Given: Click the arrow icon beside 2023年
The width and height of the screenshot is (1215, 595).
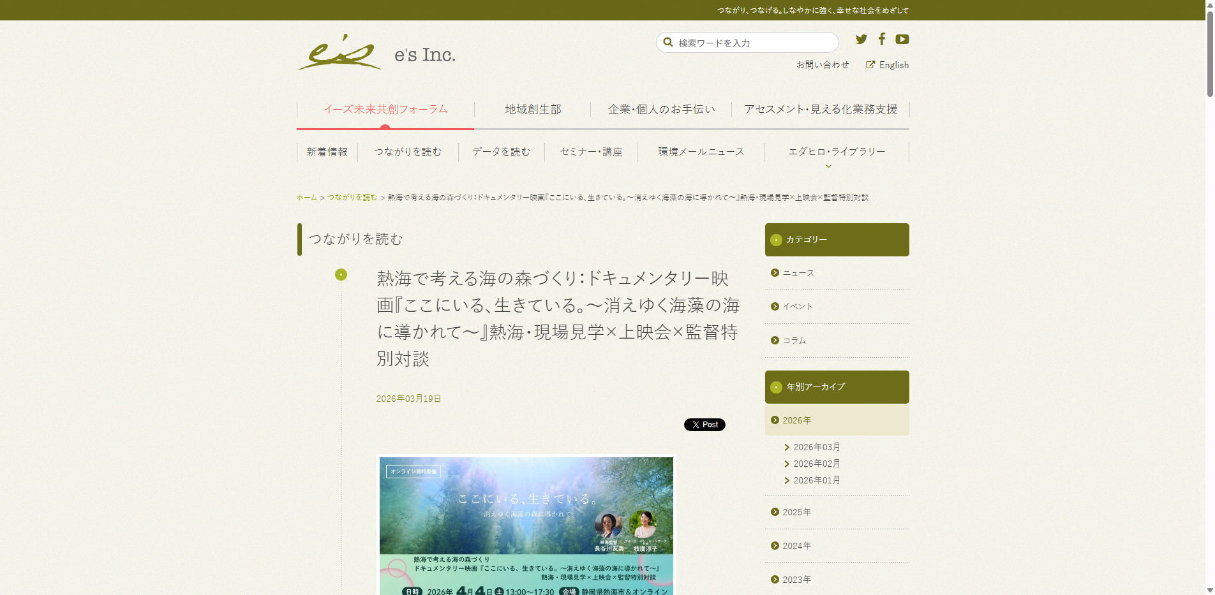Looking at the screenshot, I should point(774,579).
